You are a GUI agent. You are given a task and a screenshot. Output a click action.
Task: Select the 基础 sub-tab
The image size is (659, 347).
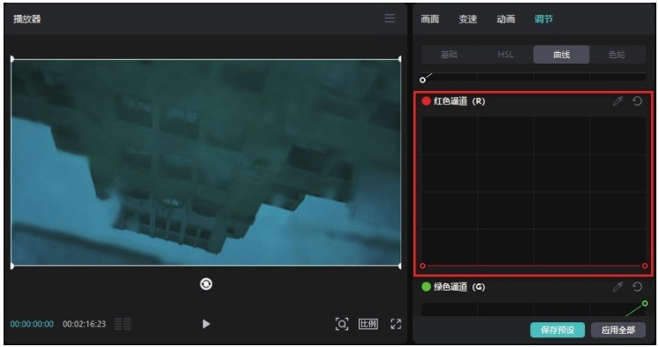click(x=450, y=55)
